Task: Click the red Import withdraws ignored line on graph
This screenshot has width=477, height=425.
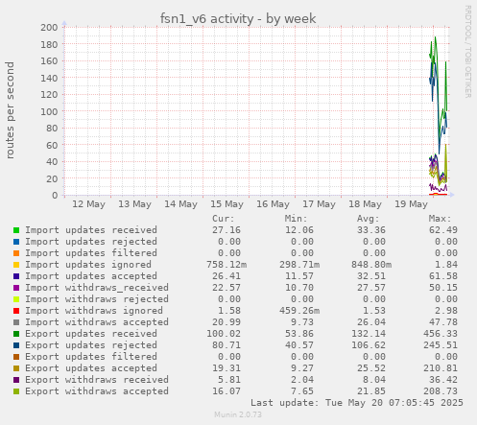Action: (439, 194)
